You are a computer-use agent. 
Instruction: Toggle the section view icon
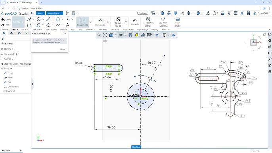tap(130, 35)
